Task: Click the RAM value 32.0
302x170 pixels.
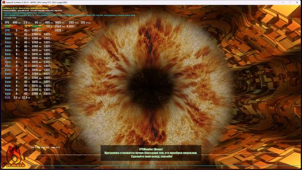Action: [25, 98]
